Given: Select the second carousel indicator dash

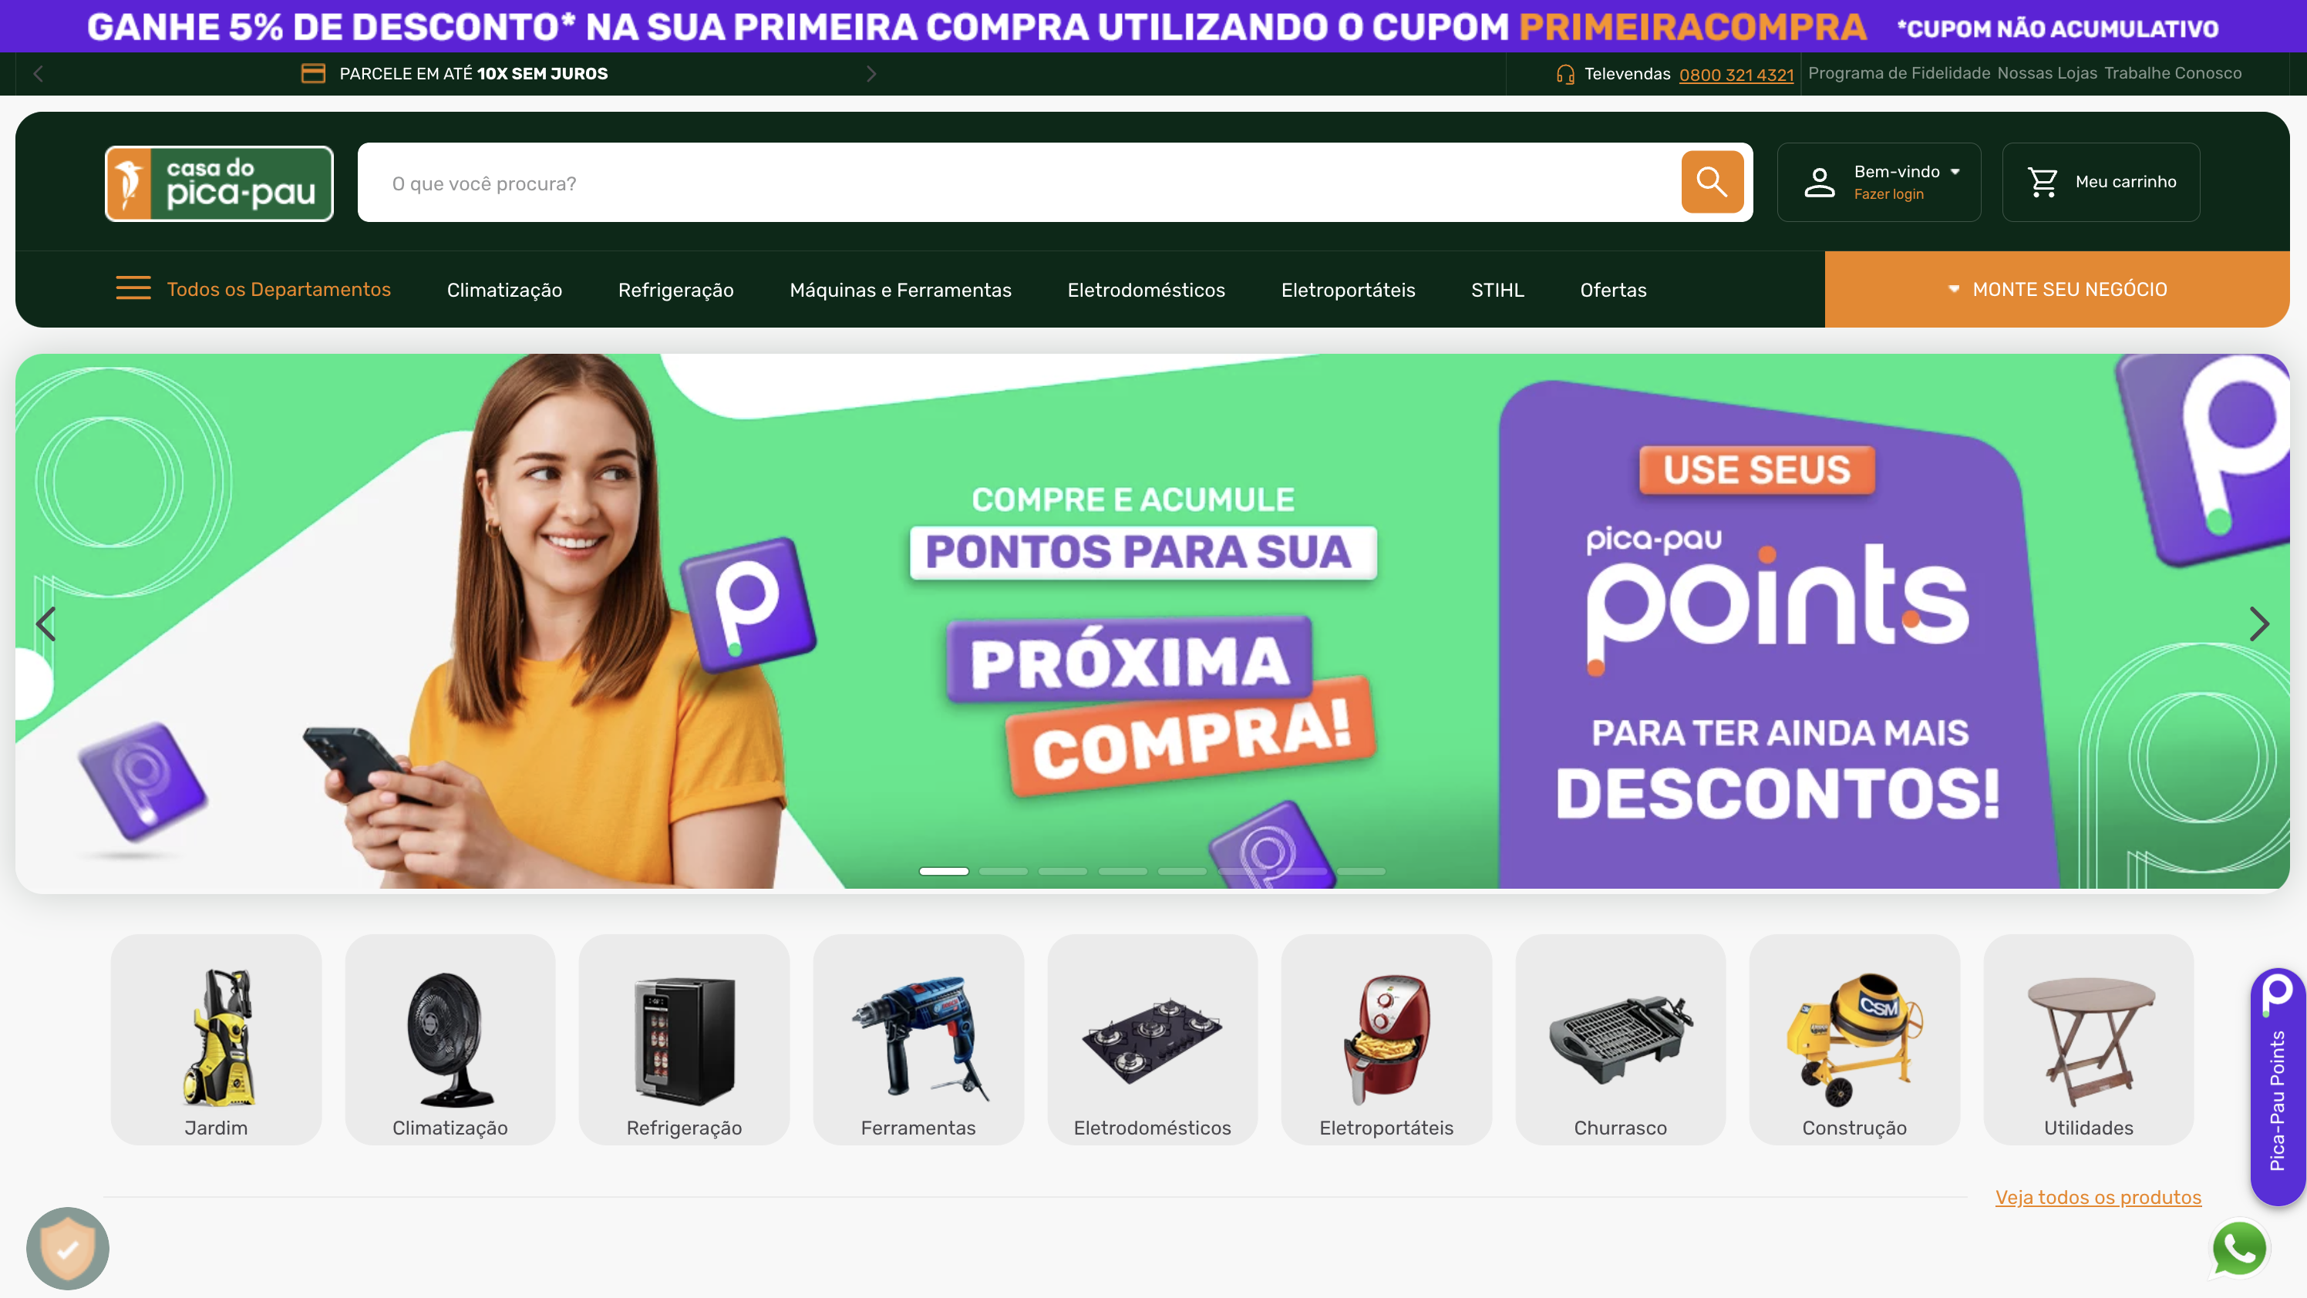Looking at the screenshot, I should (1003, 871).
